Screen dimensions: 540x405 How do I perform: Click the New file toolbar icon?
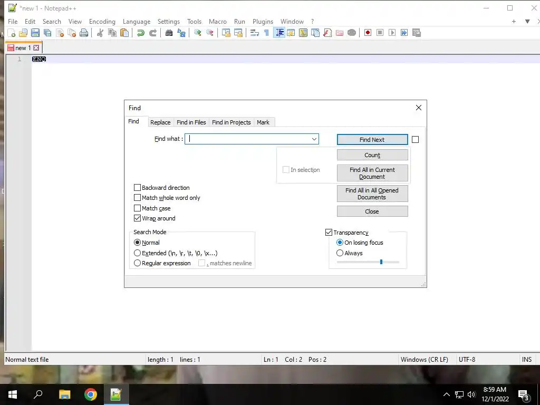pos(11,33)
